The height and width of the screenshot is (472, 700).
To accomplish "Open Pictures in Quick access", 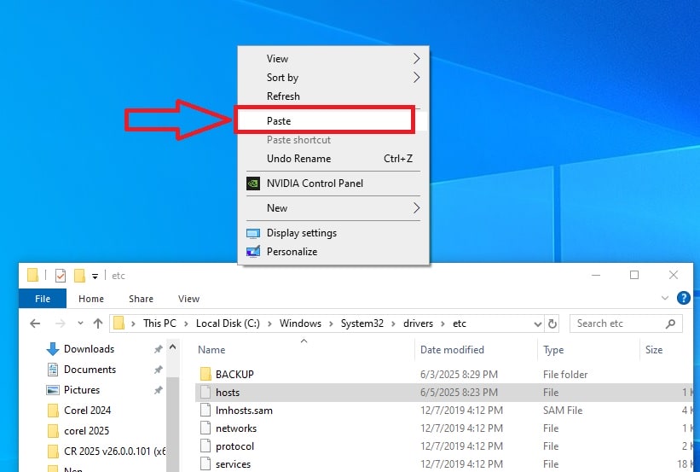I will [82, 390].
